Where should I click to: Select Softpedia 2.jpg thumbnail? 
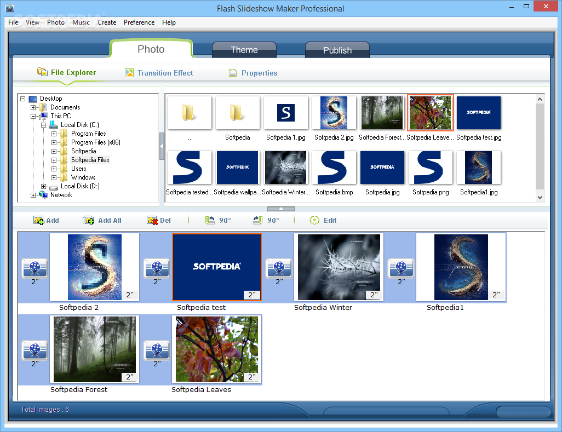334,113
